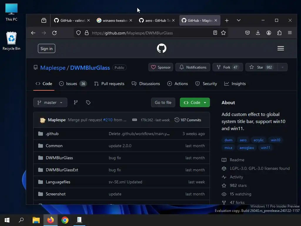
Task: Click the acrylic topic tag
Action: (x=258, y=140)
